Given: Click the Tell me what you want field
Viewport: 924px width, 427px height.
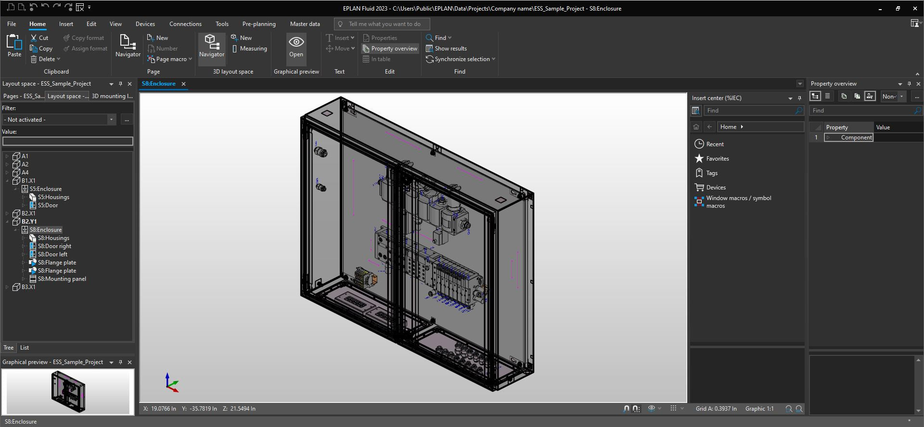Looking at the screenshot, I should pos(382,24).
